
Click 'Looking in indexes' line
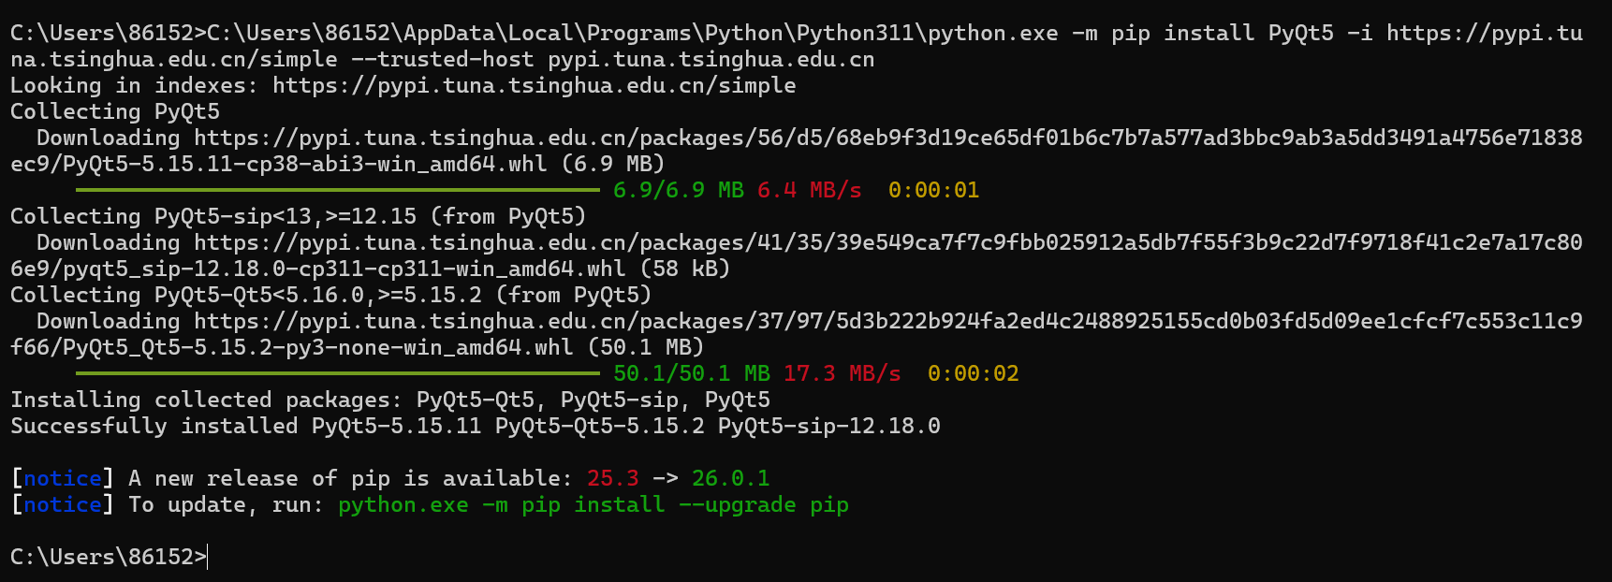click(x=403, y=85)
